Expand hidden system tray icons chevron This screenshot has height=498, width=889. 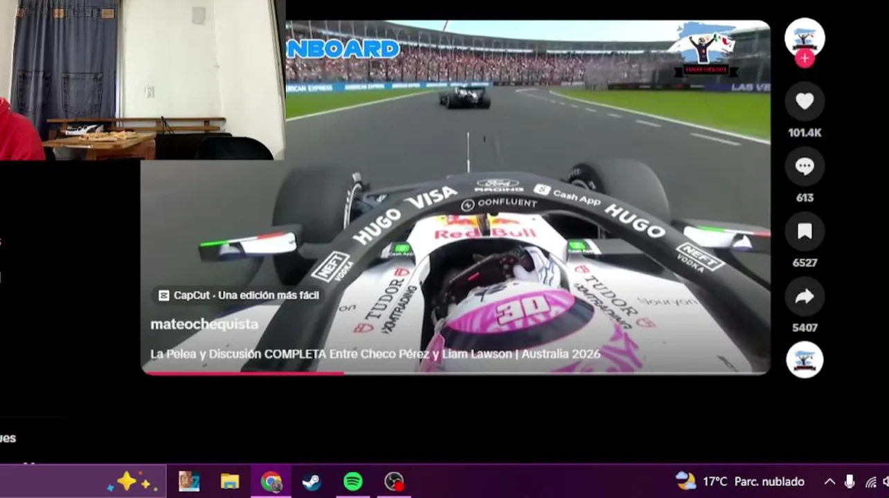click(x=829, y=482)
